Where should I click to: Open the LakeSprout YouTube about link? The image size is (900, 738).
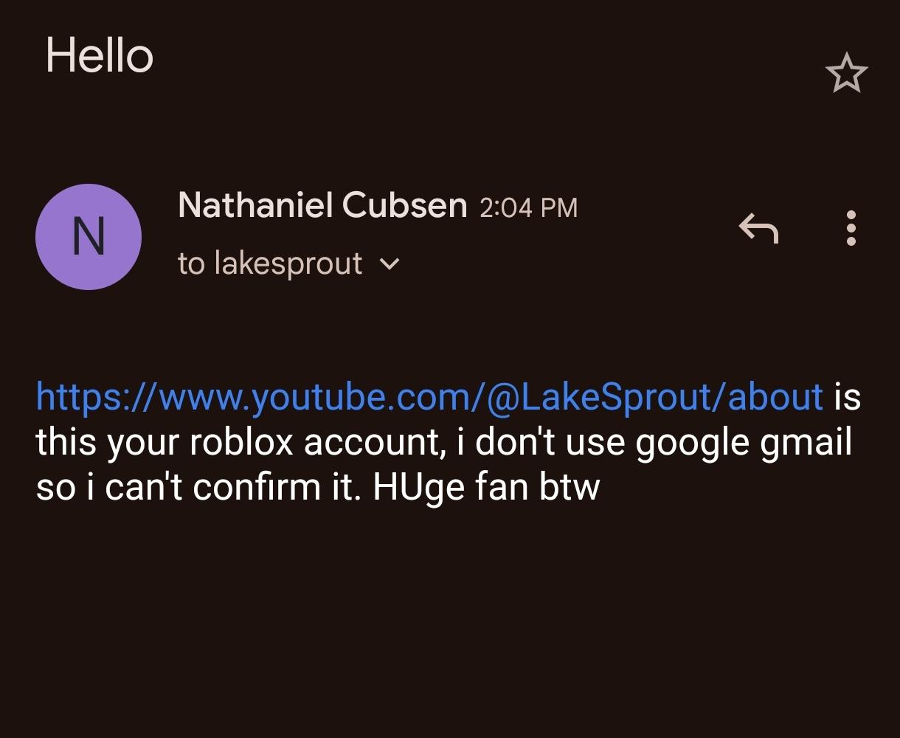click(x=429, y=397)
